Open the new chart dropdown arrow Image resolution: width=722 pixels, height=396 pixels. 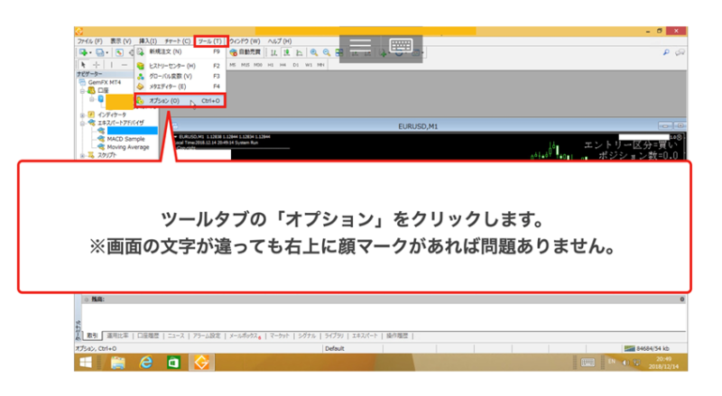pos(90,53)
